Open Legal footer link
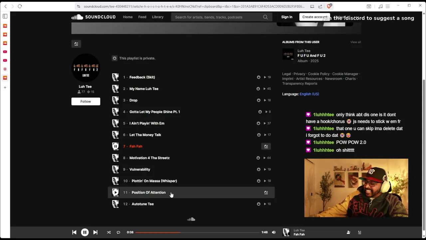This screenshot has width=426, height=240. pos(287,74)
